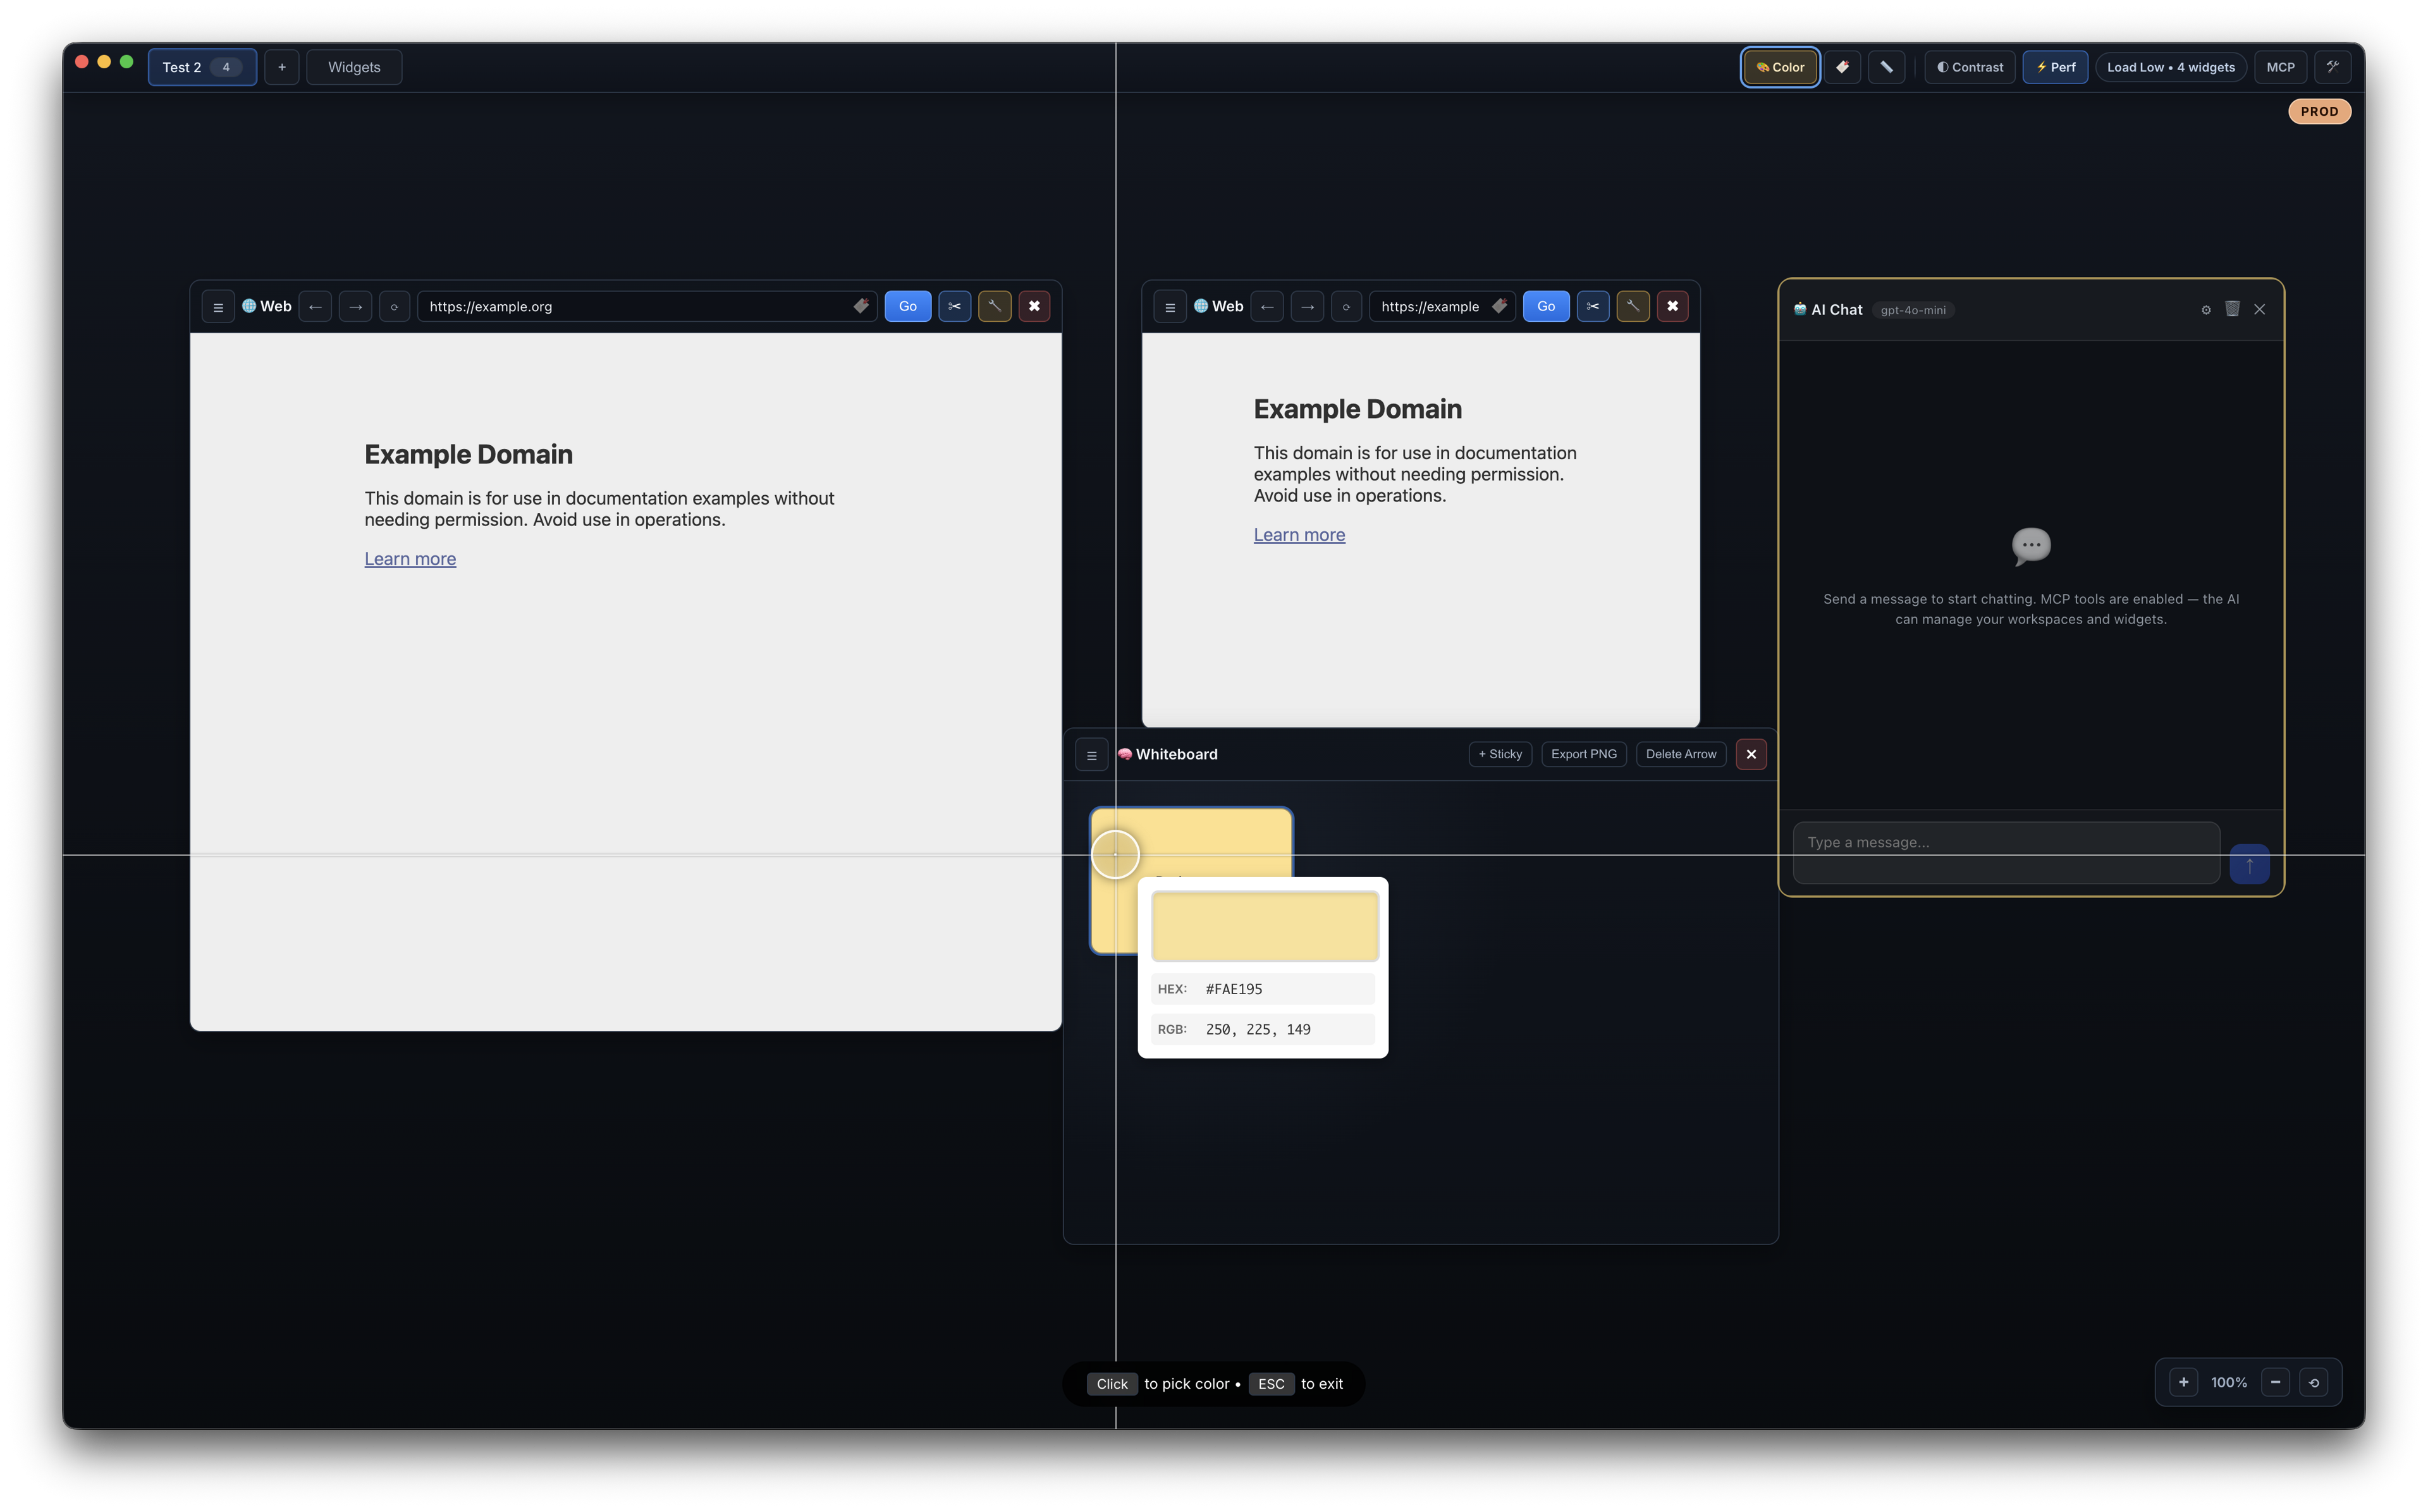This screenshot has width=2428, height=1512.
Task: Open wrench dev tools in example.org Web widget
Action: point(995,306)
